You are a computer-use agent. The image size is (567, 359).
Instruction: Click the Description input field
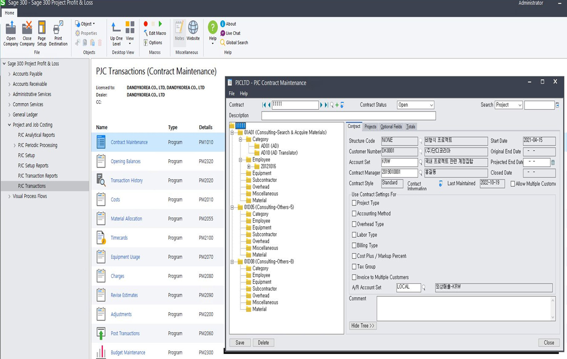click(349, 116)
